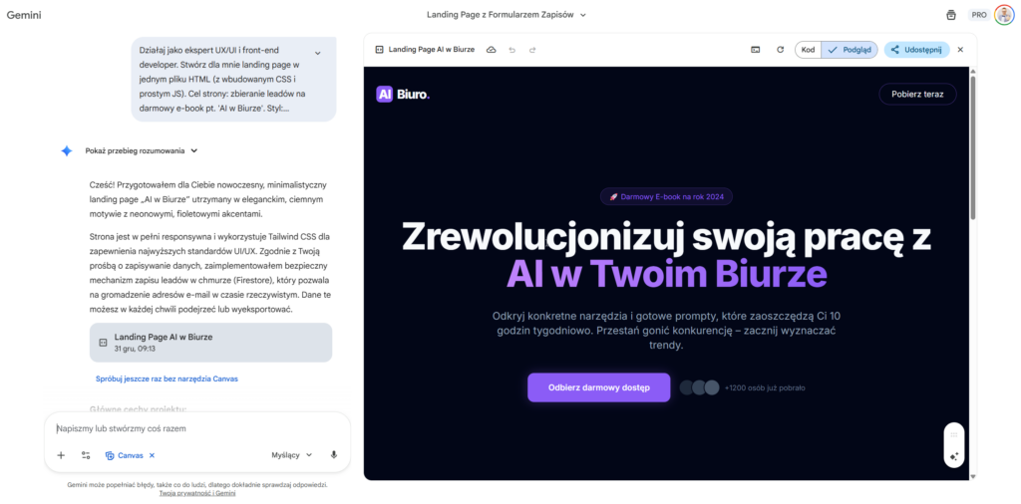The height and width of the screenshot is (504, 1021).
Task: Click the undo arrow in the Canvas header
Action: (x=512, y=49)
